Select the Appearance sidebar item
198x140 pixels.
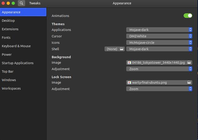(x=23, y=12)
